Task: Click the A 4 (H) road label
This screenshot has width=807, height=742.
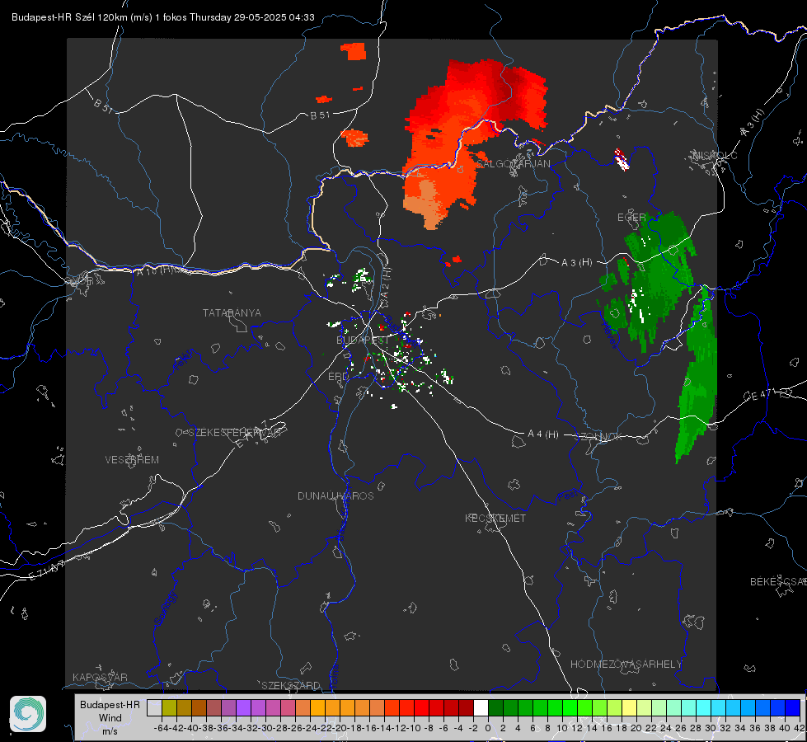Action: (543, 434)
